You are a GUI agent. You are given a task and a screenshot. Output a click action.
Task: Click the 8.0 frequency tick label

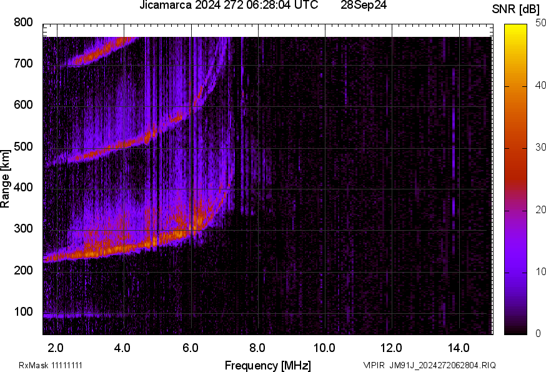(257, 347)
